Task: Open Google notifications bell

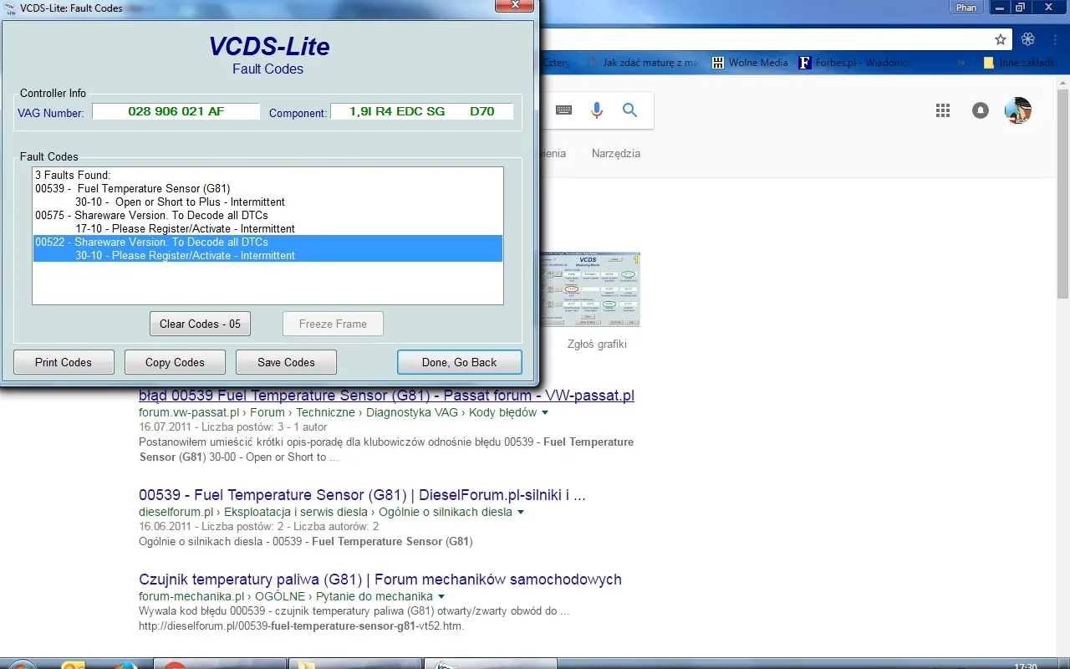Action: (981, 110)
